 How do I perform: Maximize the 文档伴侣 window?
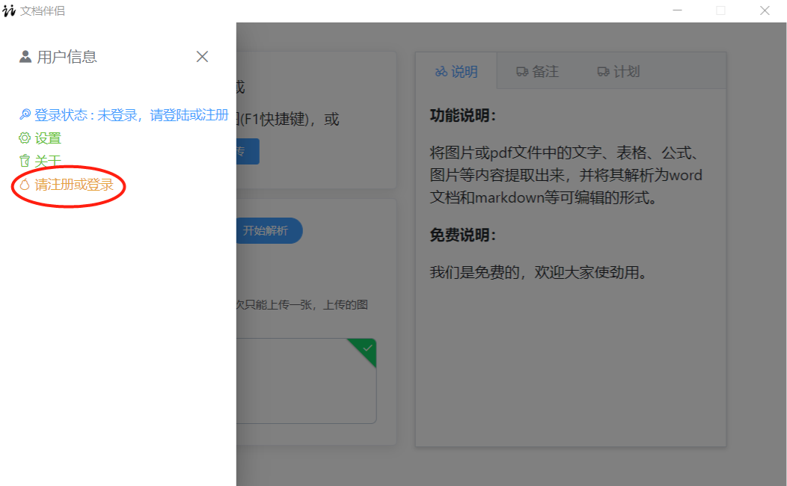click(720, 10)
